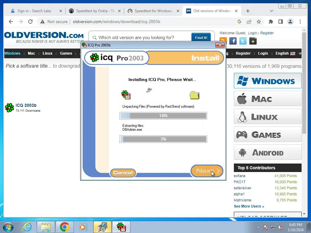This screenshot has width=311, height=233.
Task: Open contributor PKO17
Action: pyautogui.click(x=239, y=182)
